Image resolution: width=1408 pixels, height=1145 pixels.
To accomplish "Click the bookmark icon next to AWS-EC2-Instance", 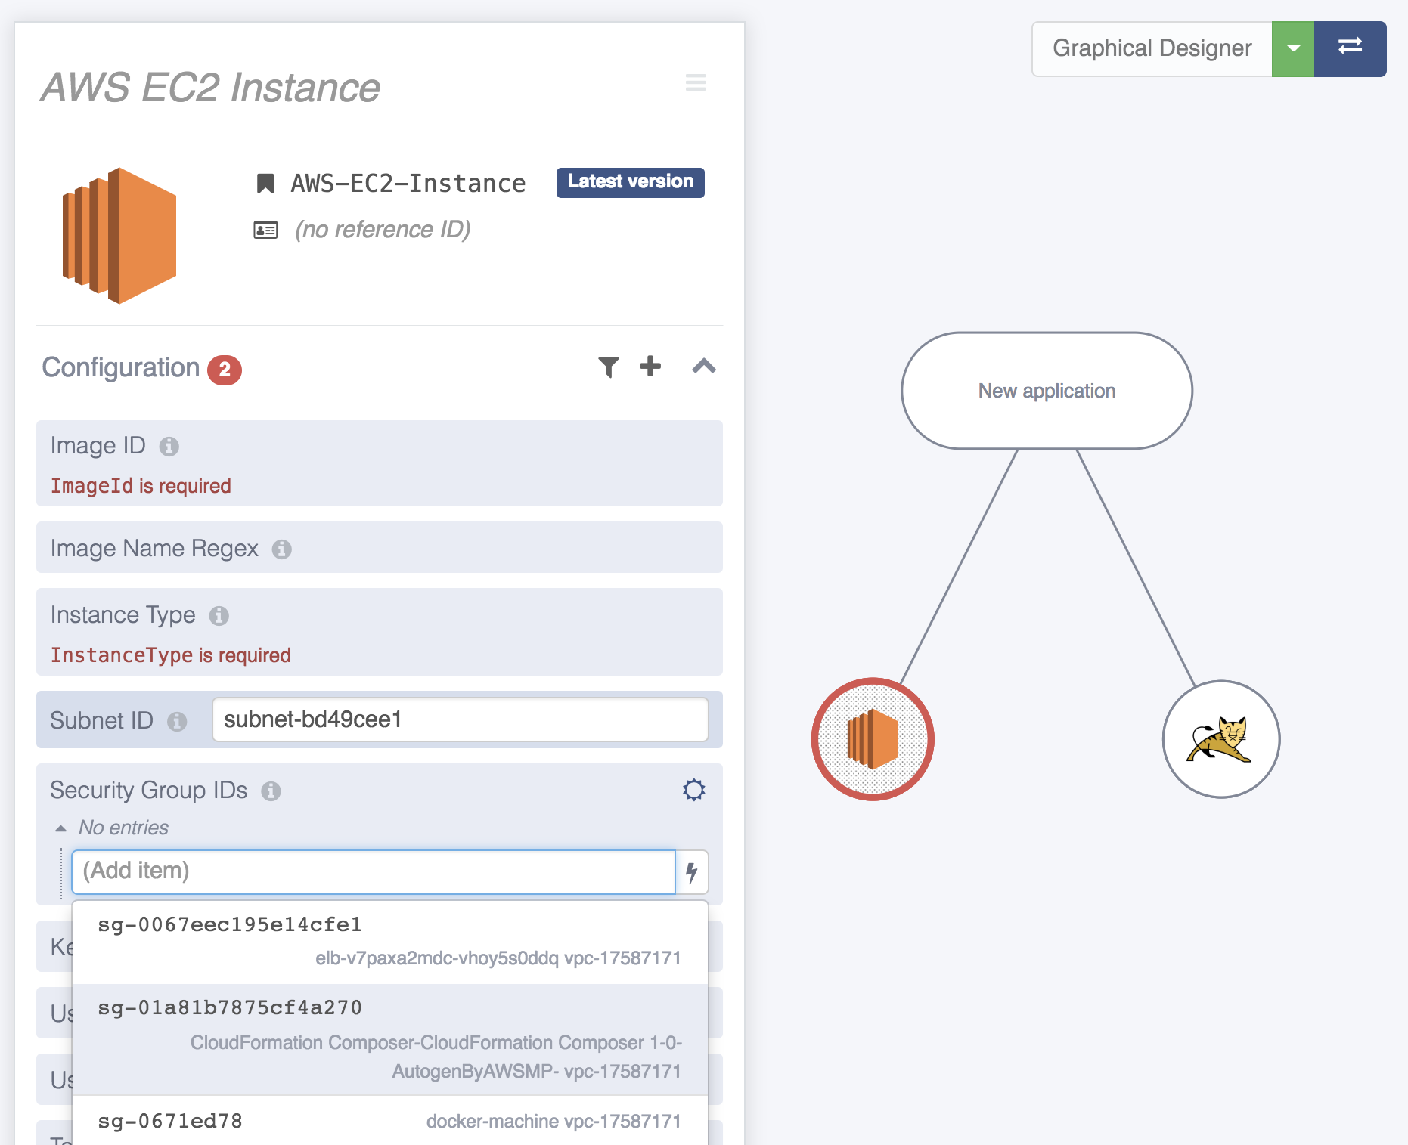I will point(265,184).
